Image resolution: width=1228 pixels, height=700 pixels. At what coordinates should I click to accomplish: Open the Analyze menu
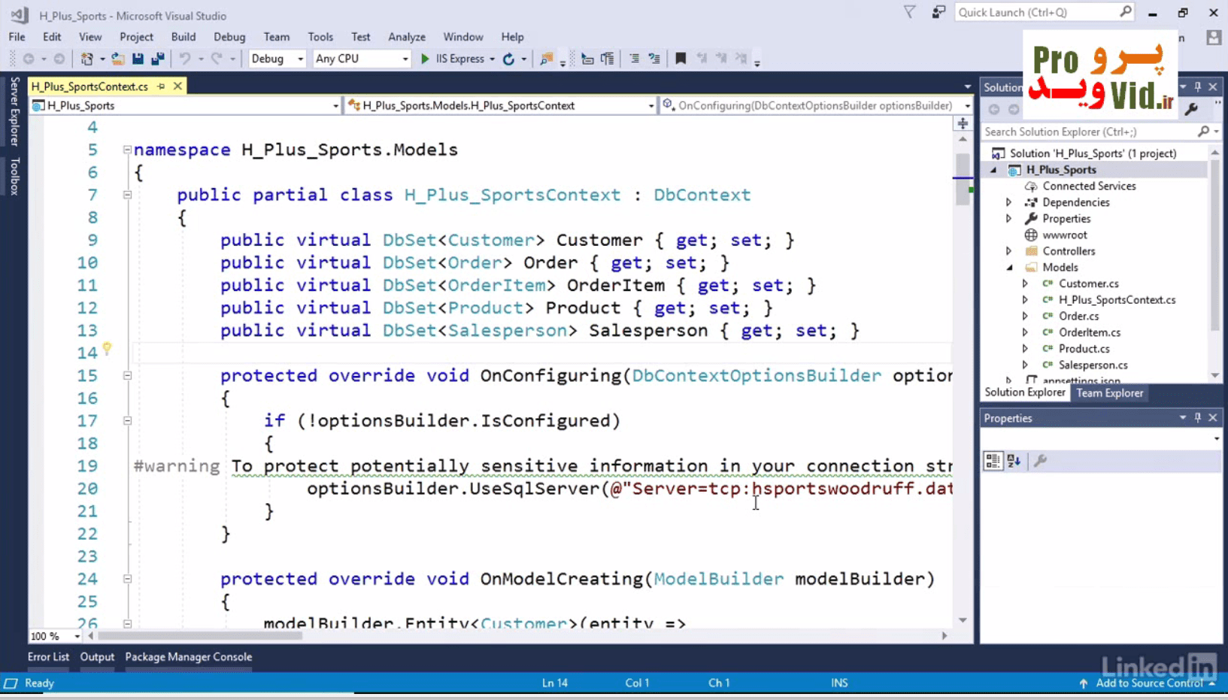click(x=407, y=37)
